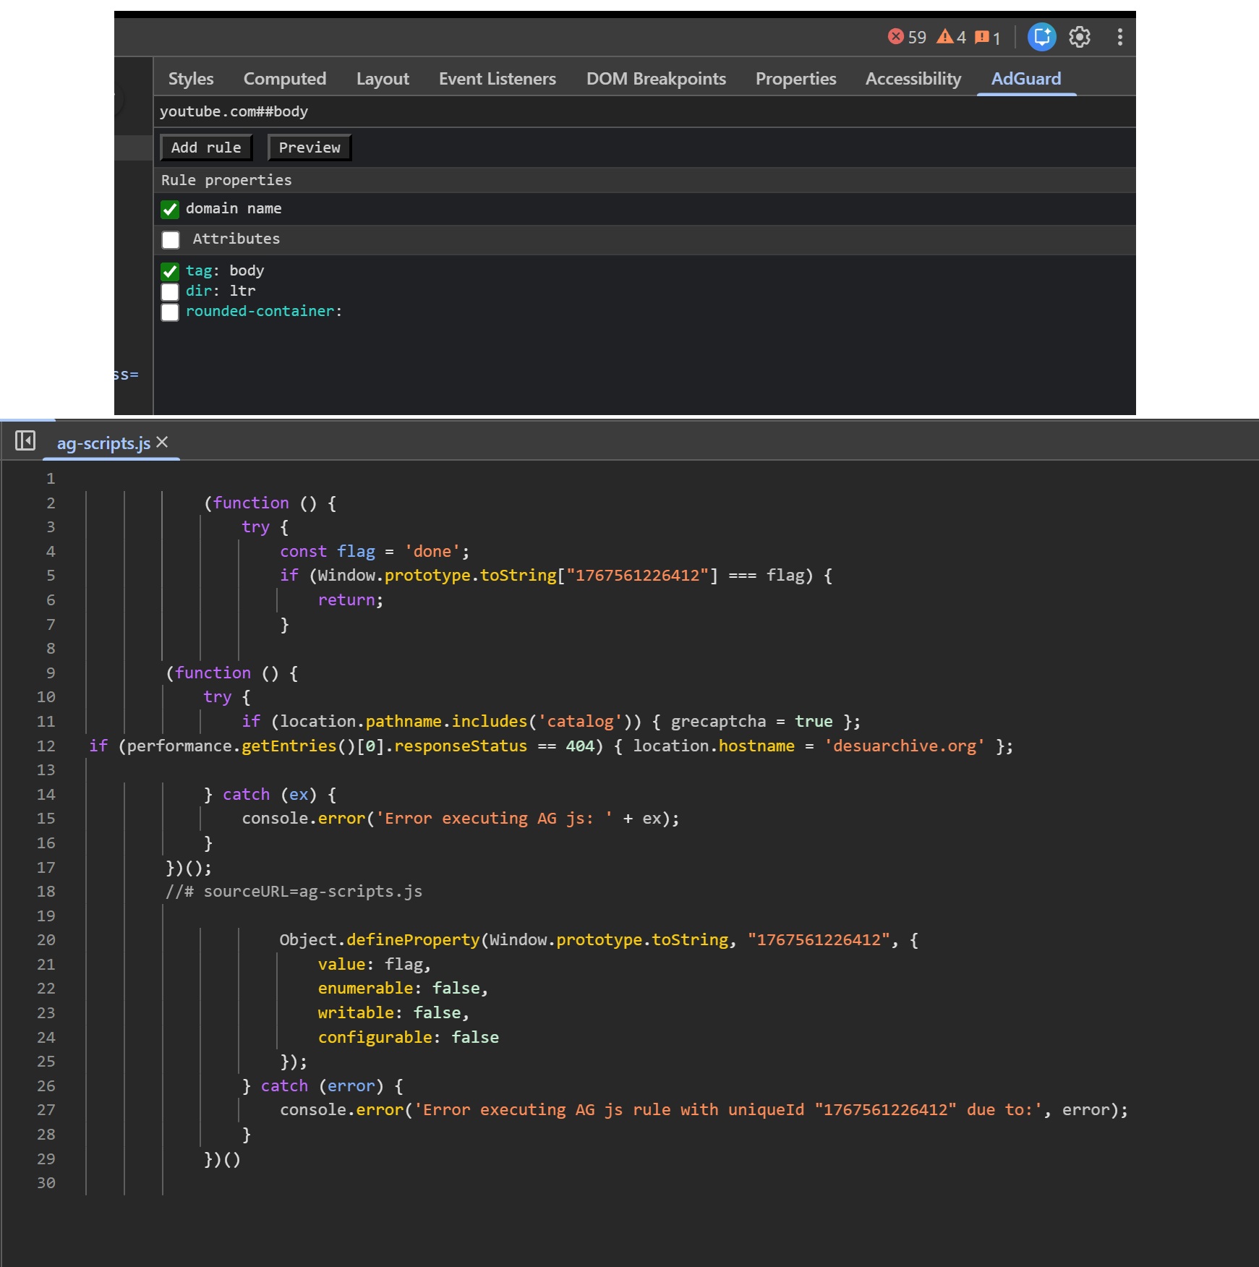Click the red errors count icon
This screenshot has height=1267, width=1259.
point(896,37)
